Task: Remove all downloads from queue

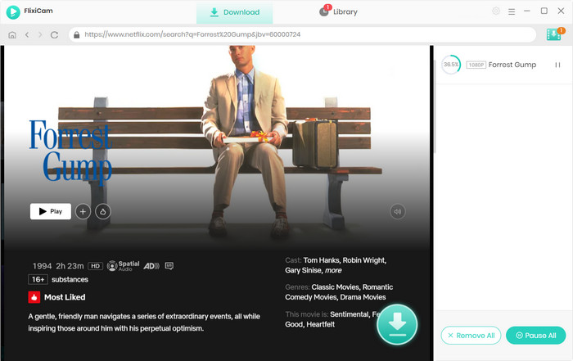Action: pos(471,335)
